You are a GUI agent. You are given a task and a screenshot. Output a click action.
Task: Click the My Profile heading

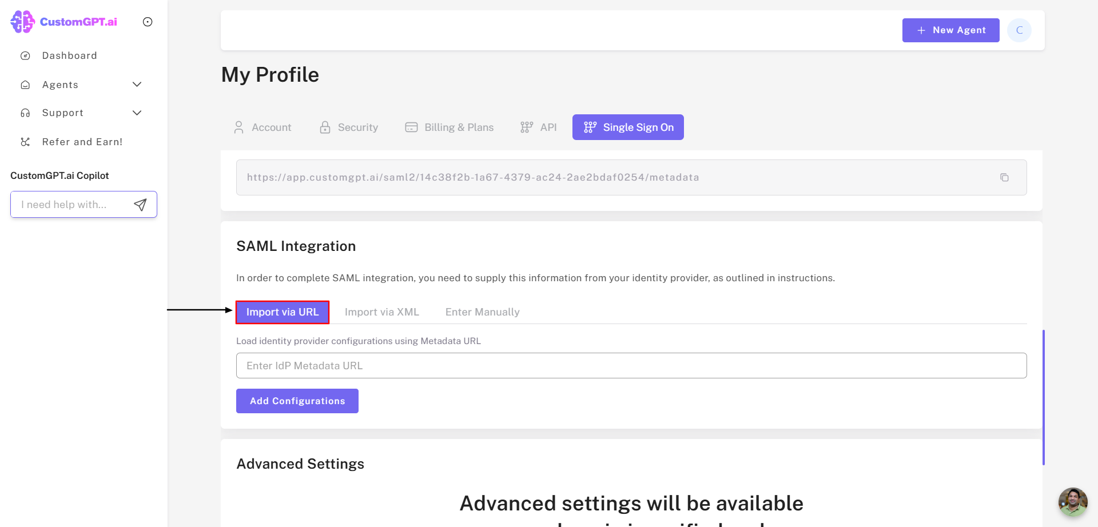pos(270,75)
